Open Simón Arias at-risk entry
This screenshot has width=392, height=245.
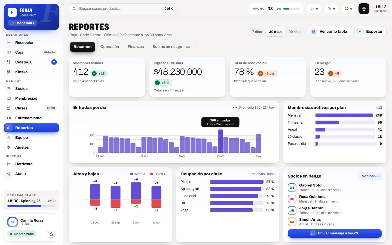[335, 222]
